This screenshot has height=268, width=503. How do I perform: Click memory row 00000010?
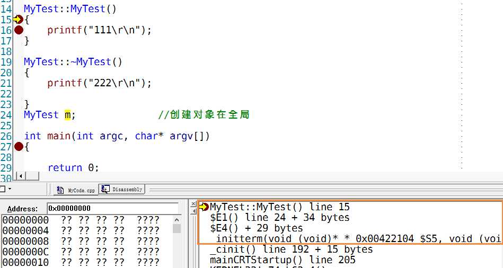(81, 262)
